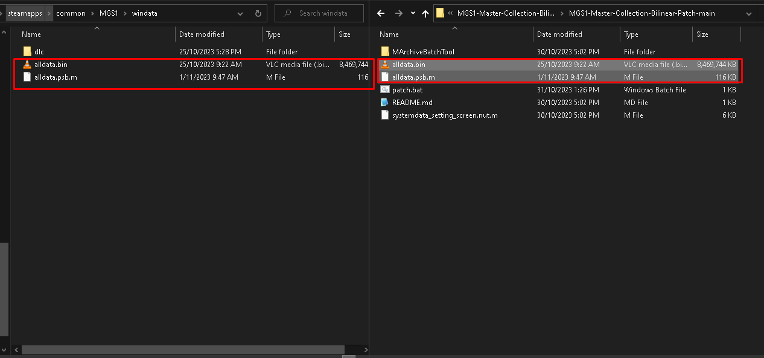Click the dlc folder icon
Screen dimensions: 764x358
tap(27, 52)
